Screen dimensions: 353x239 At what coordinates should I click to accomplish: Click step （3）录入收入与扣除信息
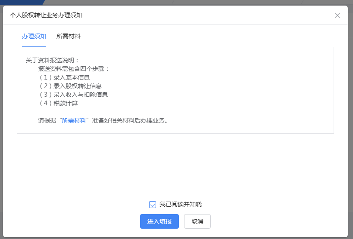pos(73,95)
